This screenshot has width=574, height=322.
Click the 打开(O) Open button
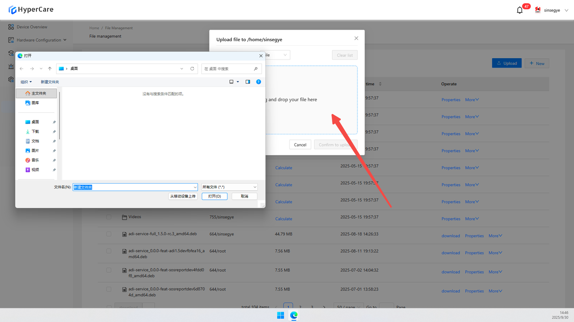coord(214,196)
